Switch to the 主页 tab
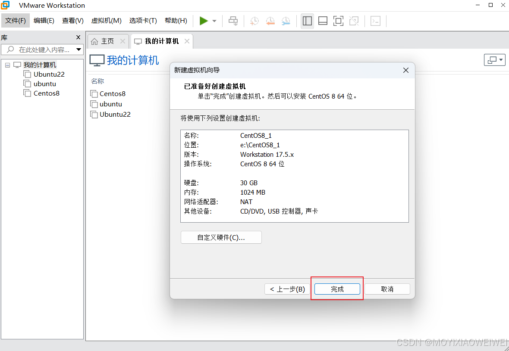This screenshot has height=351, width=509. click(105, 40)
